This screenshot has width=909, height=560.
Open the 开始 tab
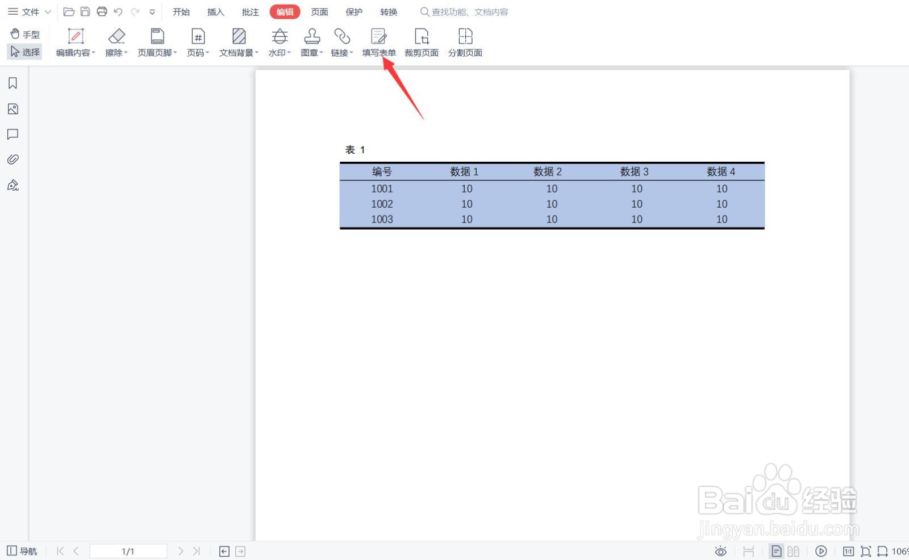click(181, 12)
